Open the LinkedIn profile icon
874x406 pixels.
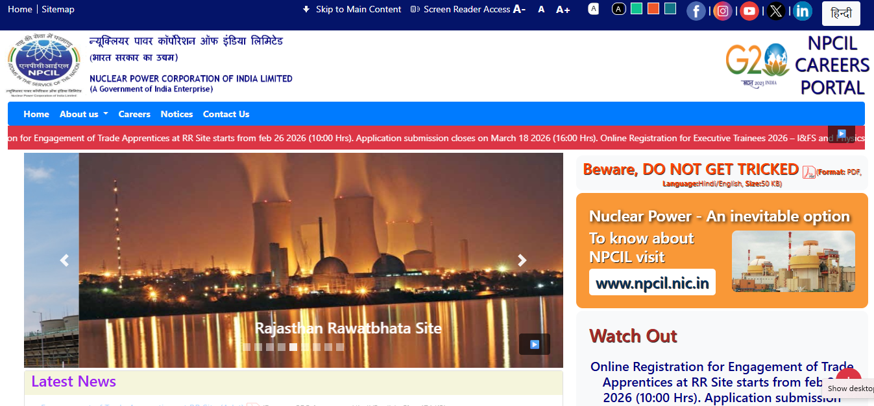pyautogui.click(x=803, y=11)
